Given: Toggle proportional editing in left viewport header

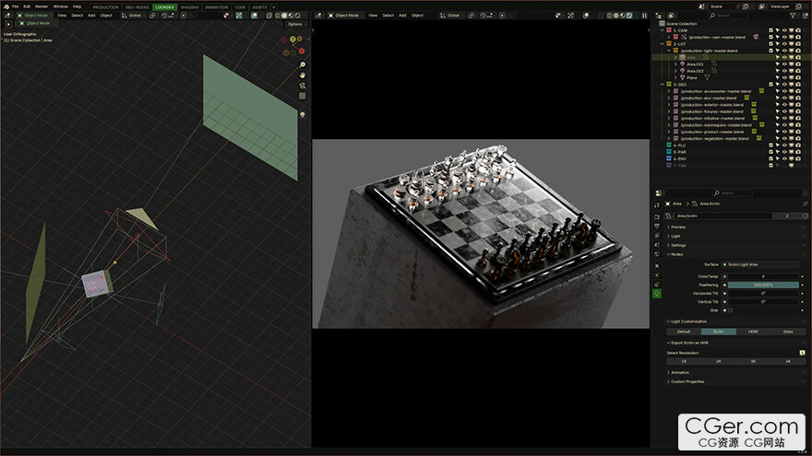Looking at the screenshot, I should tap(184, 16).
